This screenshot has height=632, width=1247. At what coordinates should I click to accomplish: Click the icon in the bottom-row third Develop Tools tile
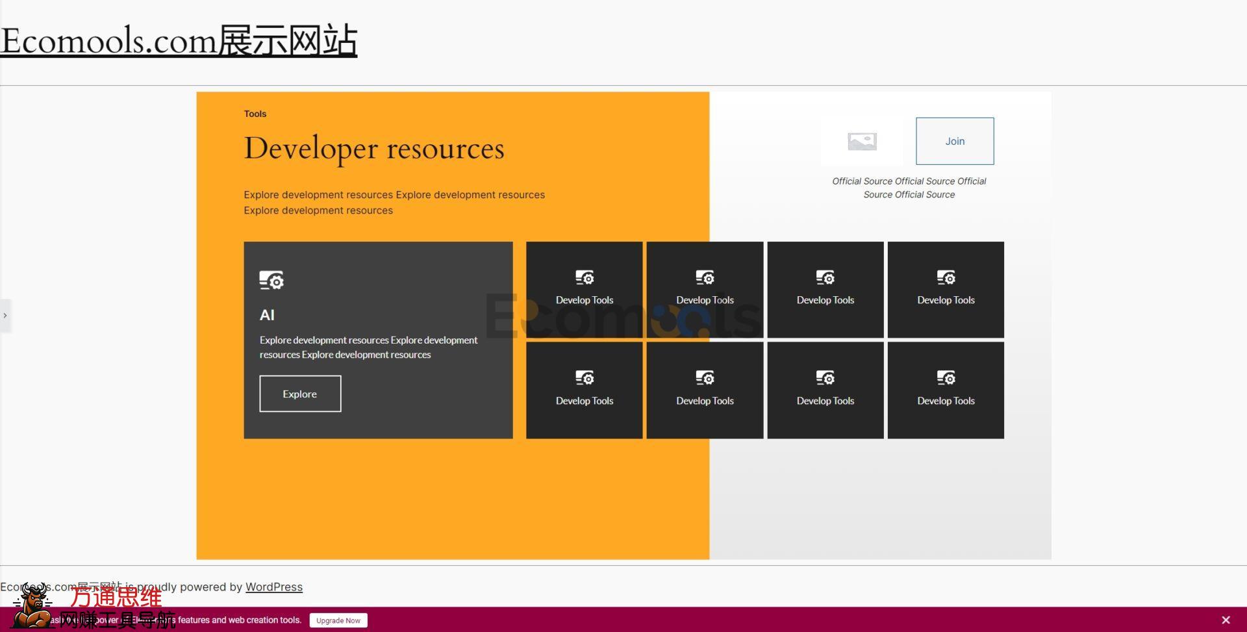click(x=825, y=378)
